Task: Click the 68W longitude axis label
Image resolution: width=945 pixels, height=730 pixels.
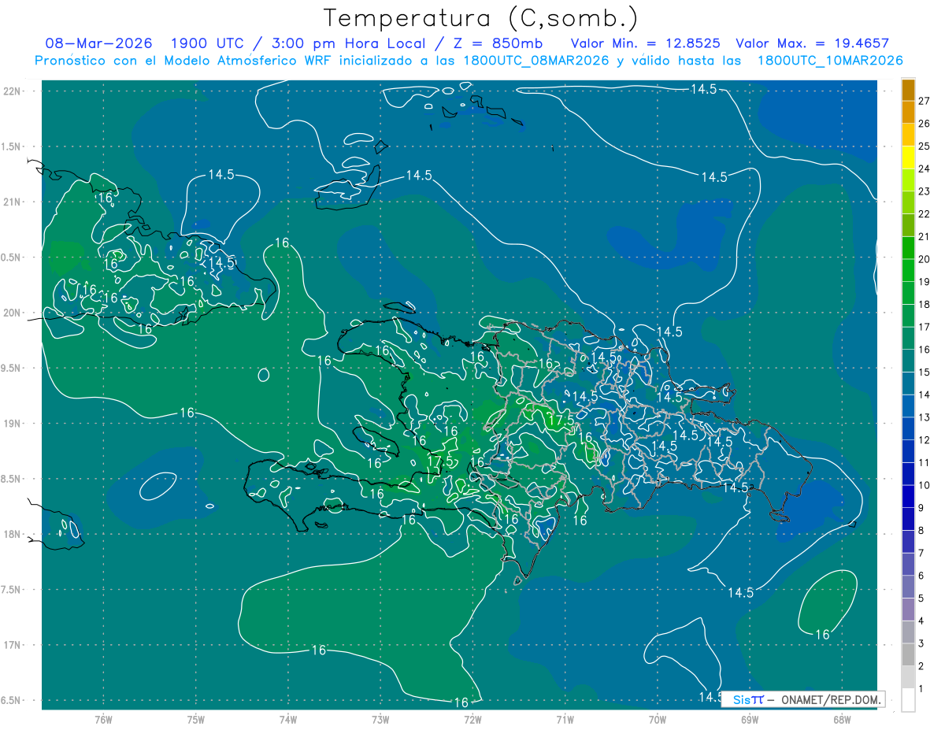Action: tap(842, 719)
